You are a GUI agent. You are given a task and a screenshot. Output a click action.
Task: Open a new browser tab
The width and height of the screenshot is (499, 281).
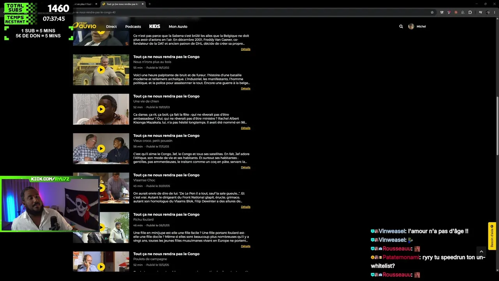pyautogui.click(x=149, y=4)
